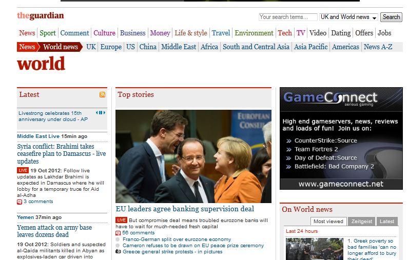Click the GameConnect advertisement banner

pyautogui.click(x=341, y=138)
